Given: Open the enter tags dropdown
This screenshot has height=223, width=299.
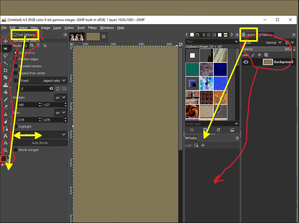Looking at the screenshot, I should pyautogui.click(x=236, y=124).
